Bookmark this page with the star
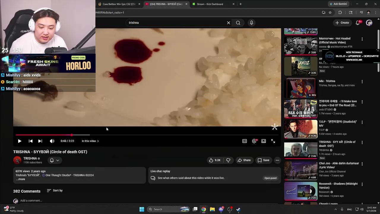 pyautogui.click(x=330, y=12)
